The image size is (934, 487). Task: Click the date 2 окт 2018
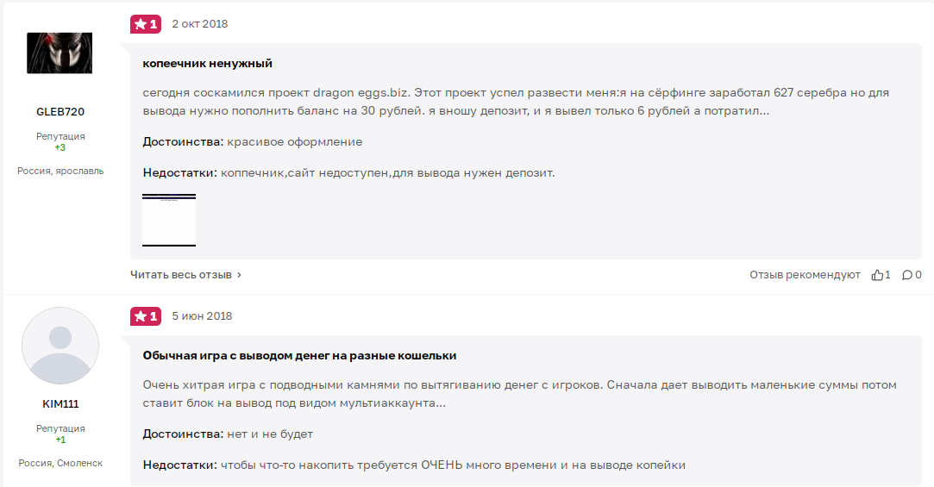(x=200, y=24)
